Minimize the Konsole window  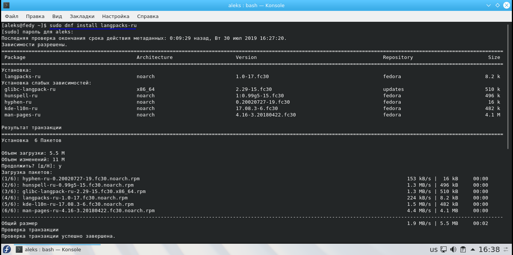489,5
